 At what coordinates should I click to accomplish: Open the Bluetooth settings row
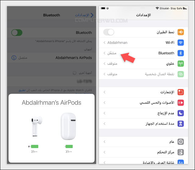click(144, 53)
